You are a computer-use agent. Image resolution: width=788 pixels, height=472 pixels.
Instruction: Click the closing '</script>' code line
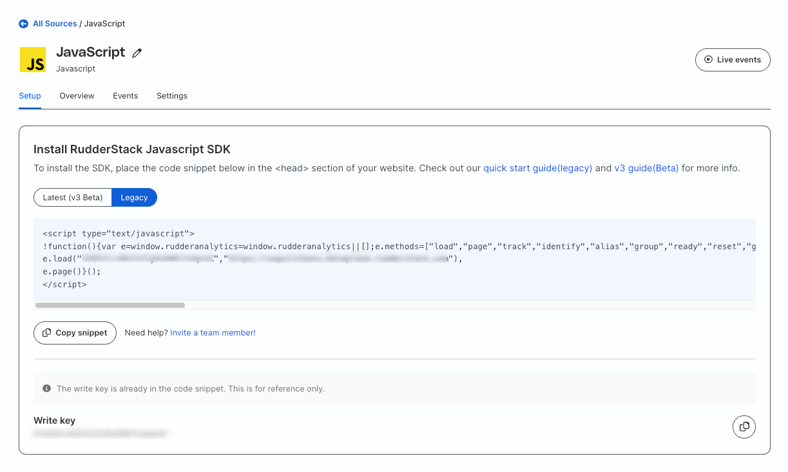(x=64, y=284)
